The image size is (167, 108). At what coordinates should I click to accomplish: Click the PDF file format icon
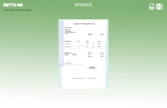(x=152, y=6)
